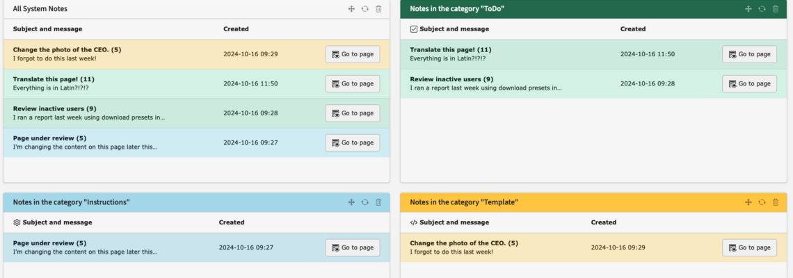This screenshot has height=278, width=793.
Task: Refresh the All System Notes widget
Action: pyautogui.click(x=365, y=9)
